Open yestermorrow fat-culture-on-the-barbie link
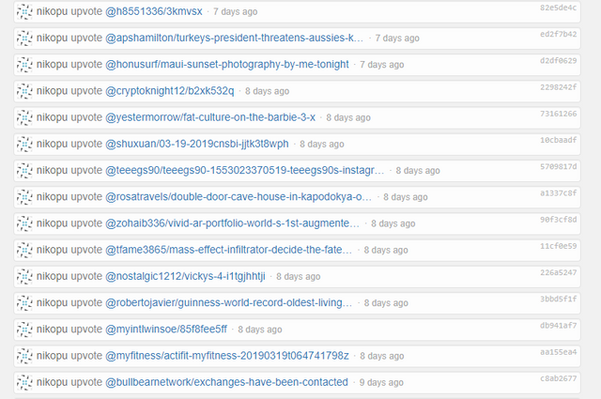601x399 pixels. (x=210, y=117)
